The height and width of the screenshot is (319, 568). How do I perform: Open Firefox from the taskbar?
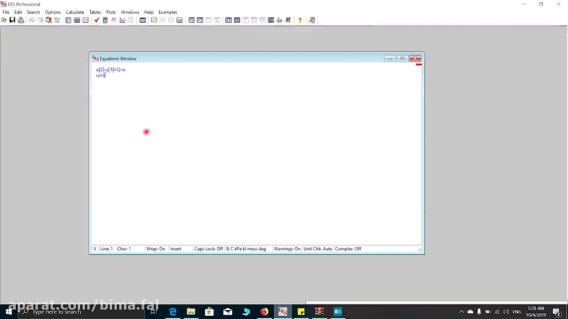(264, 311)
